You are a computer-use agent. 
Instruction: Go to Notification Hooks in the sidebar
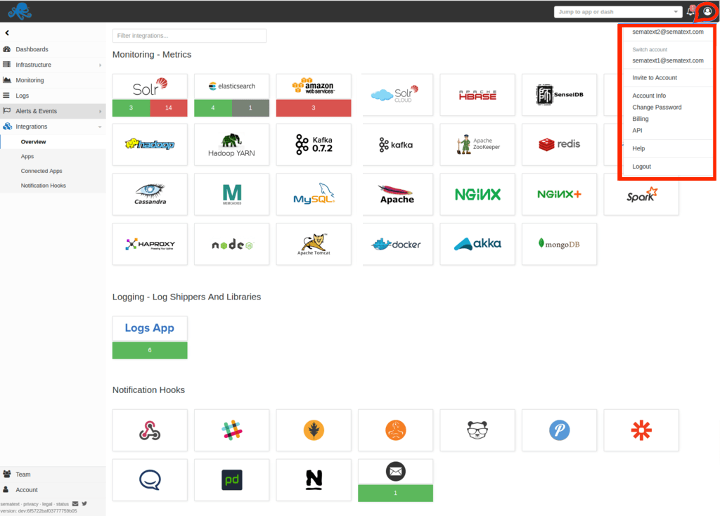[x=43, y=186]
